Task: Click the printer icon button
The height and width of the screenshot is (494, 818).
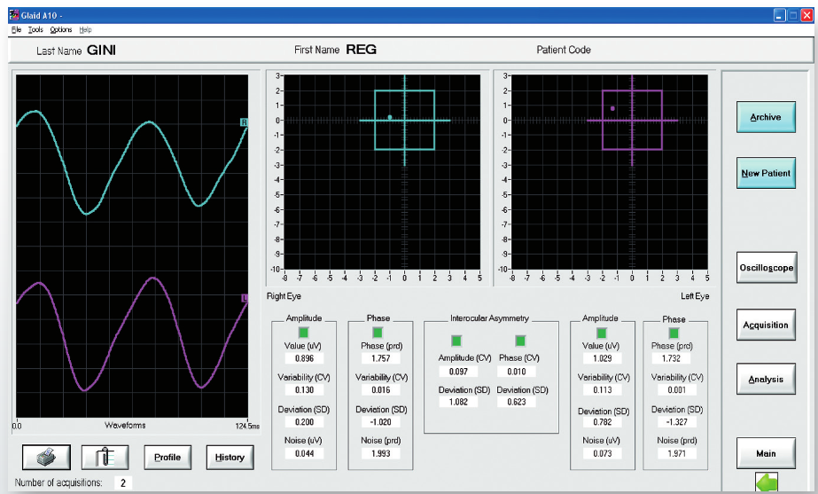Action: pyautogui.click(x=46, y=458)
